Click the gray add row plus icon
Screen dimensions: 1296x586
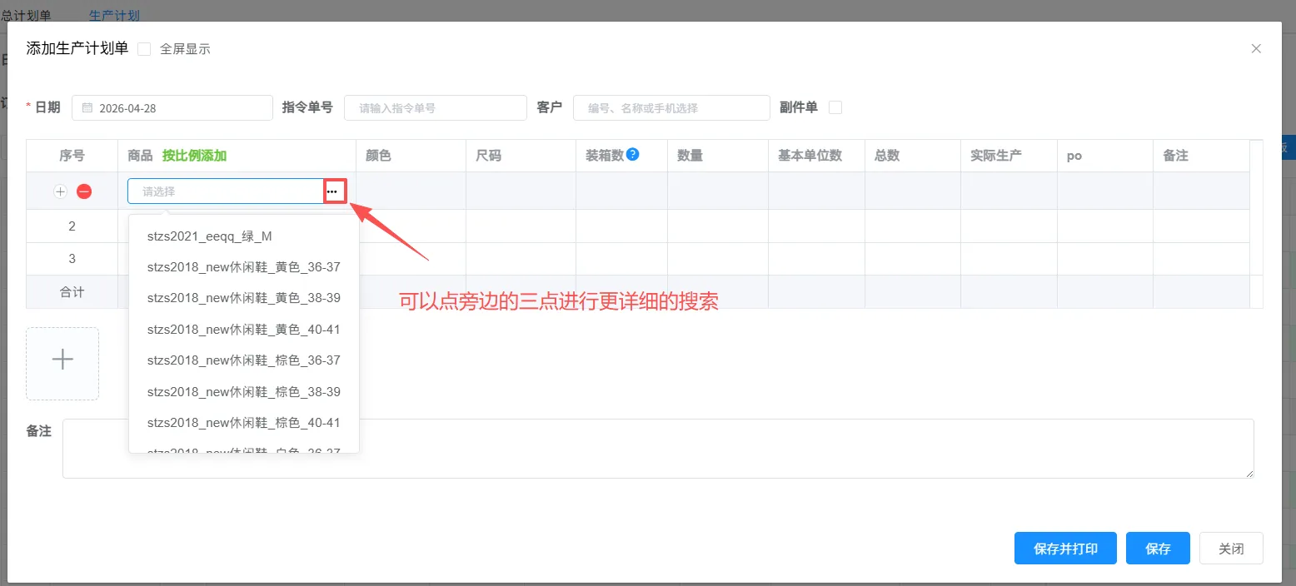coord(60,191)
